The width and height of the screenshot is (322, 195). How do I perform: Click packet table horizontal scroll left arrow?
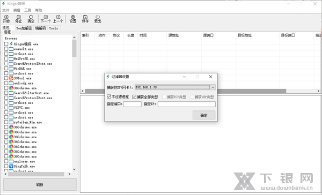(x=83, y=91)
